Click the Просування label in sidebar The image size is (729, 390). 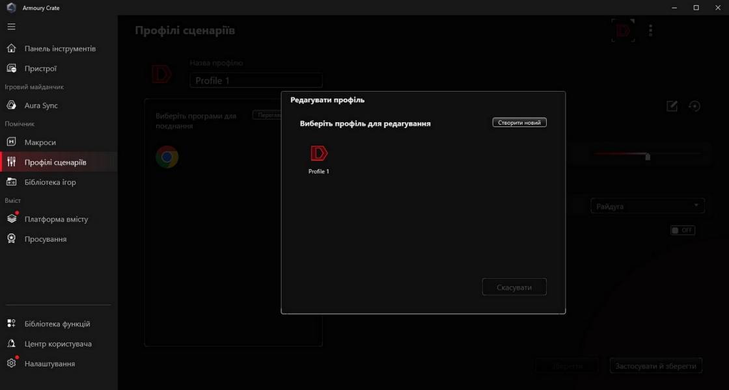(x=46, y=239)
